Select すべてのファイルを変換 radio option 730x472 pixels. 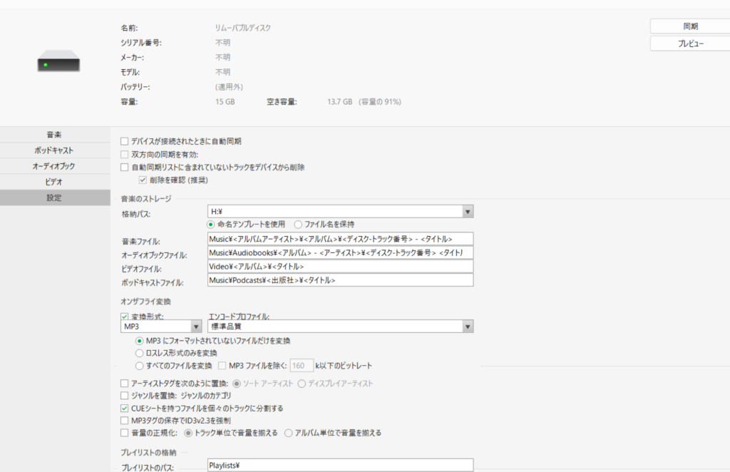click(x=140, y=366)
